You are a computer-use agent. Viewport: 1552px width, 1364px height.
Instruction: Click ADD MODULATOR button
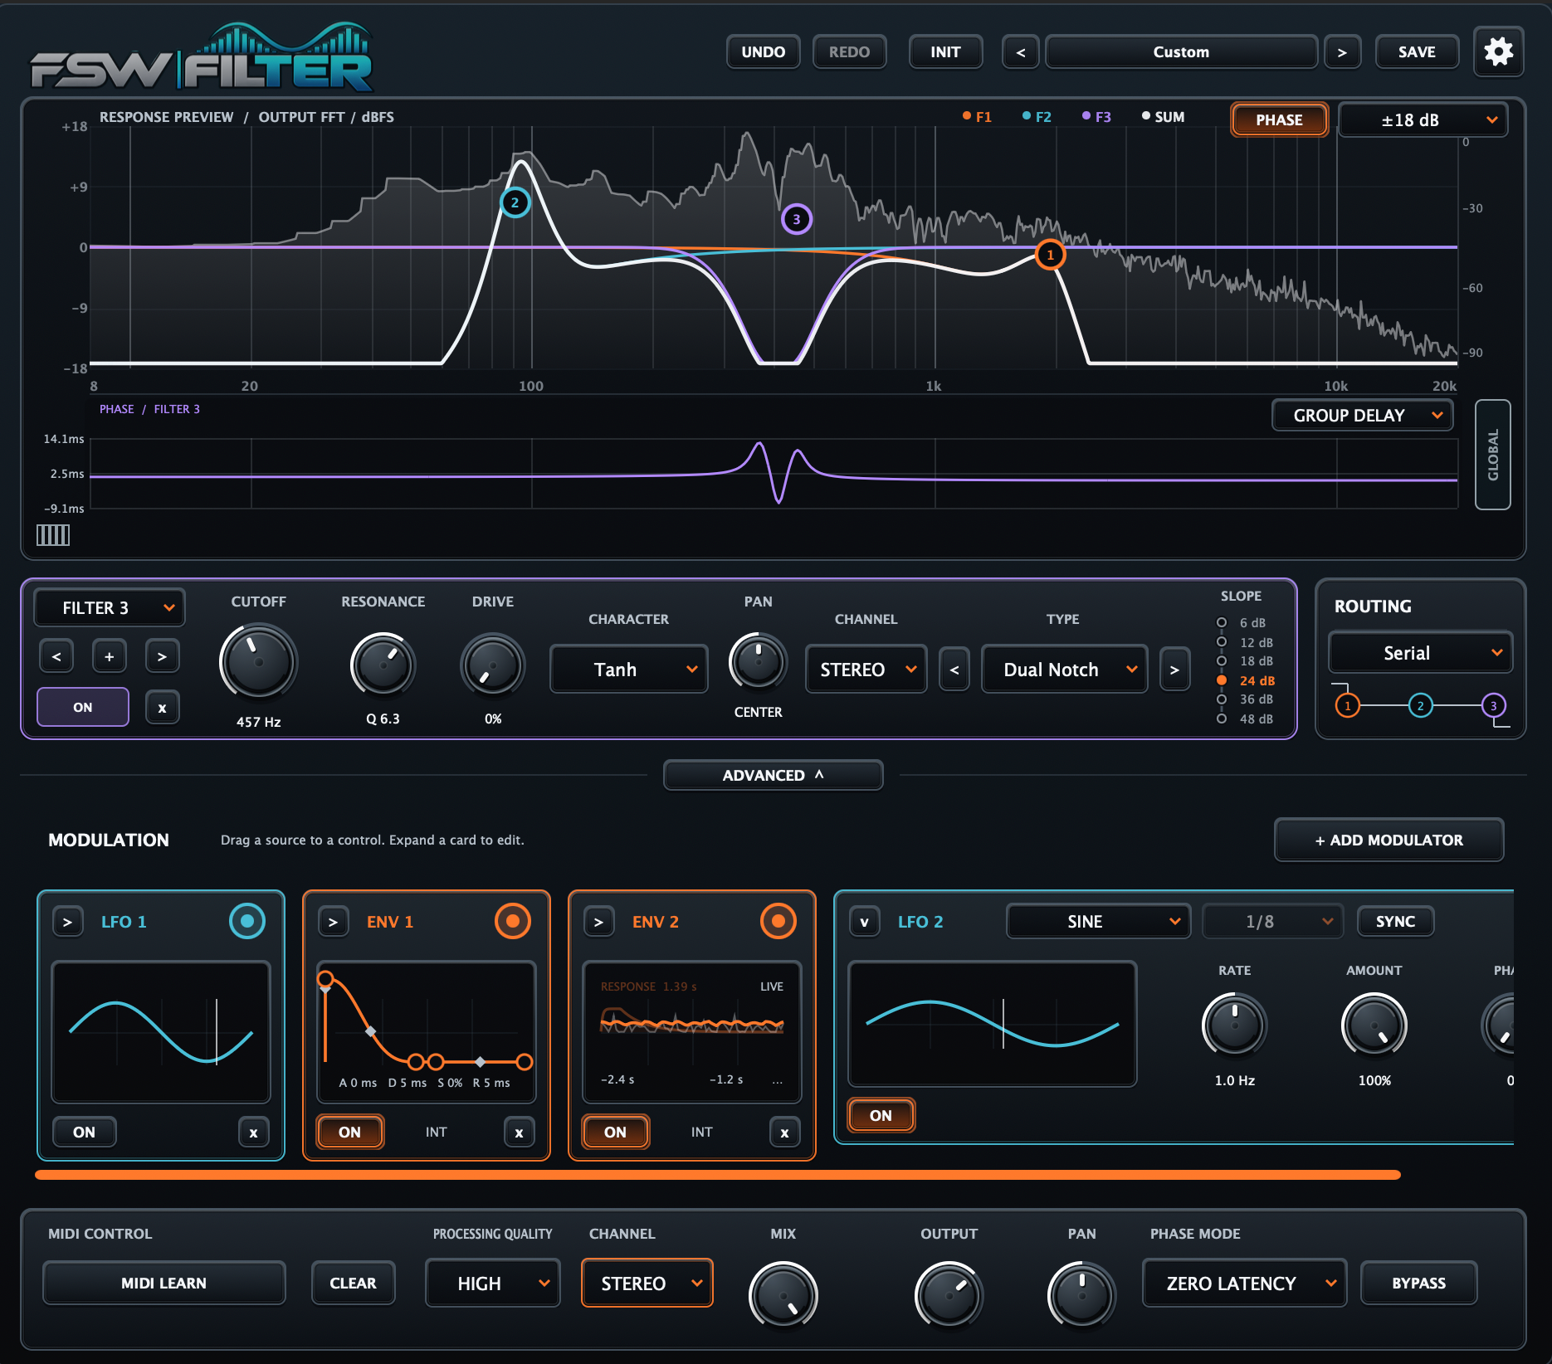[x=1389, y=840]
